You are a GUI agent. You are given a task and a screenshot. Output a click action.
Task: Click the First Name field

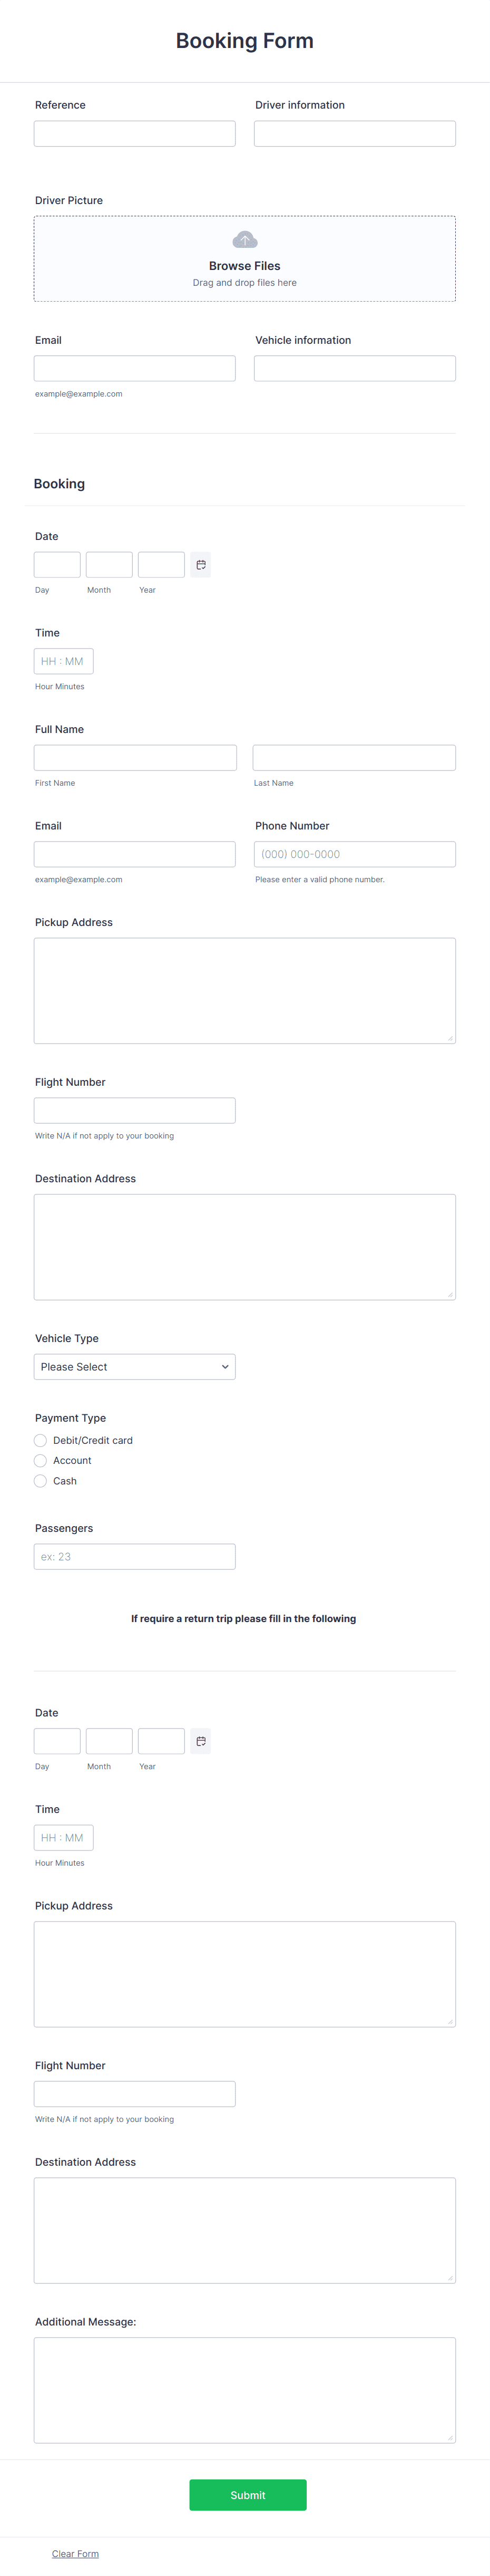(135, 758)
